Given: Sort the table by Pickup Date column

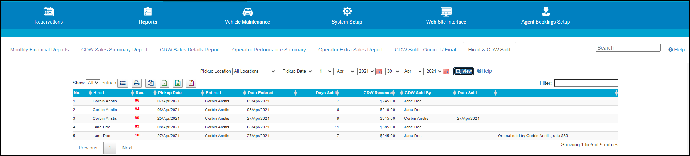Looking at the screenshot, I should (170, 93).
